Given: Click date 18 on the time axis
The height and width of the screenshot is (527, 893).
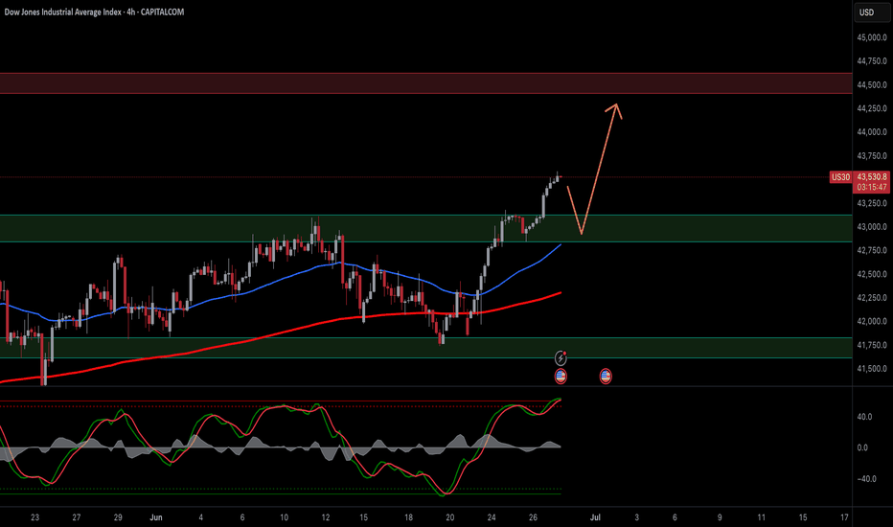Looking at the screenshot, I should coord(408,517).
